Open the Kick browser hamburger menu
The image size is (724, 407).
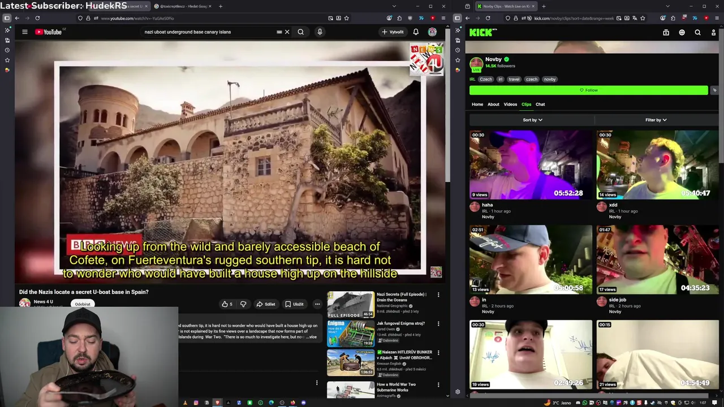[716, 18]
